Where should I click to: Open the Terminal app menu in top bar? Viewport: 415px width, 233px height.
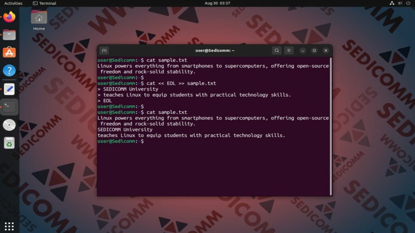click(45, 3)
